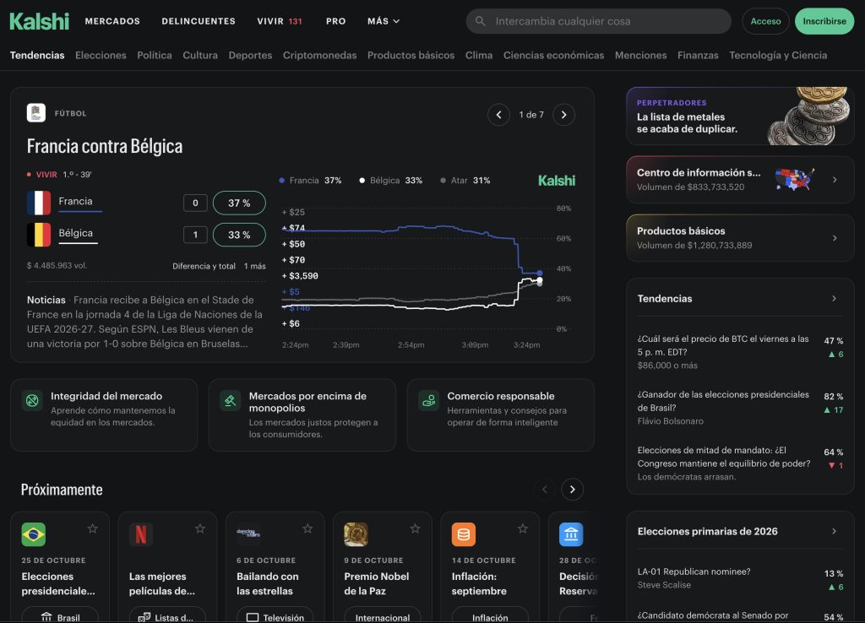
Task: Open Centro de información card chevron
Action: tap(835, 180)
